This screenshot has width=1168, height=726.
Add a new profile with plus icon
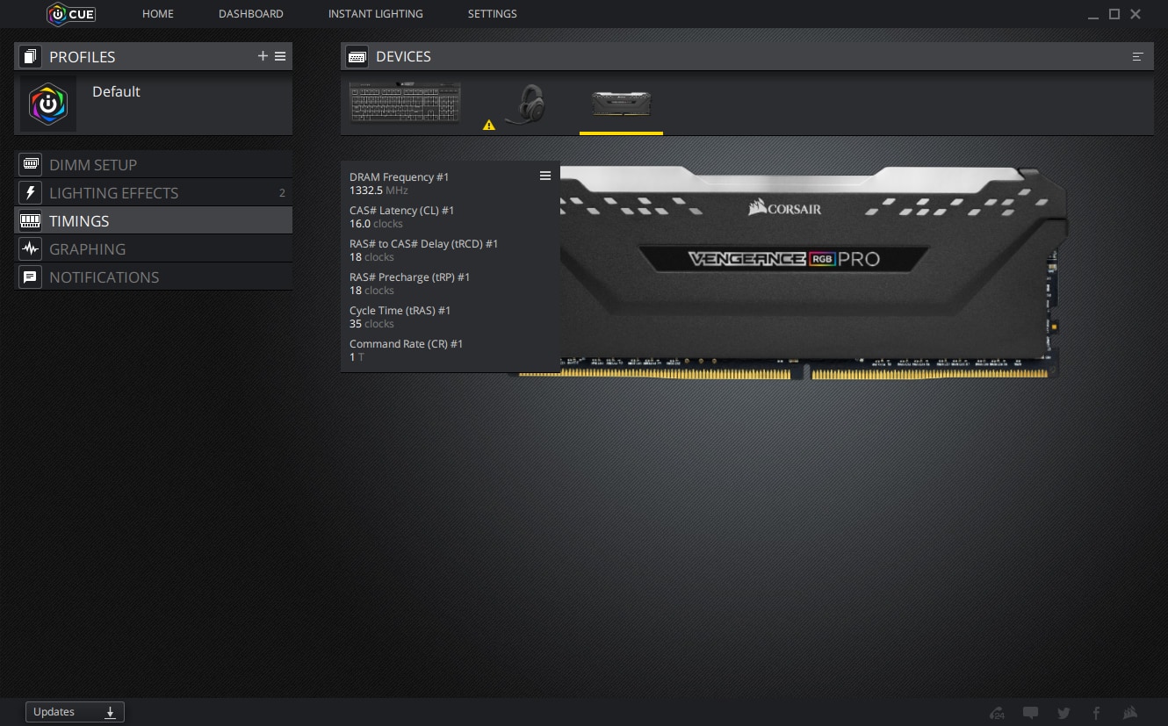pyautogui.click(x=263, y=56)
